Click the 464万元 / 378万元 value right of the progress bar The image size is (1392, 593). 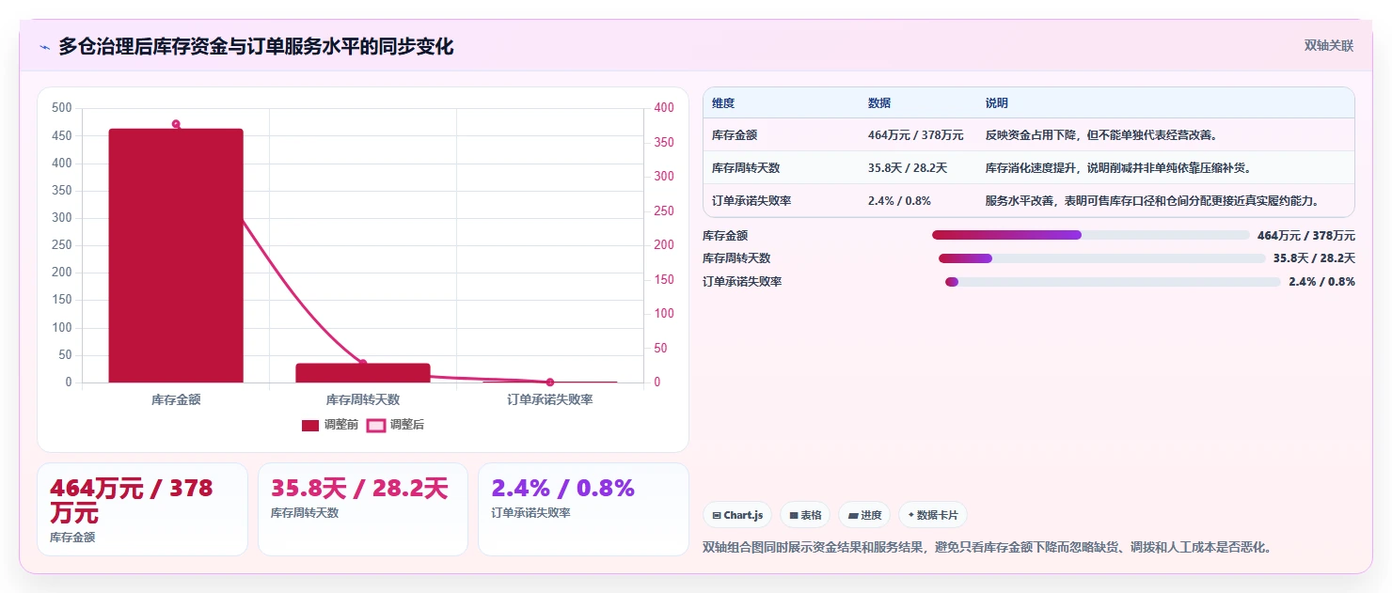(x=1306, y=235)
